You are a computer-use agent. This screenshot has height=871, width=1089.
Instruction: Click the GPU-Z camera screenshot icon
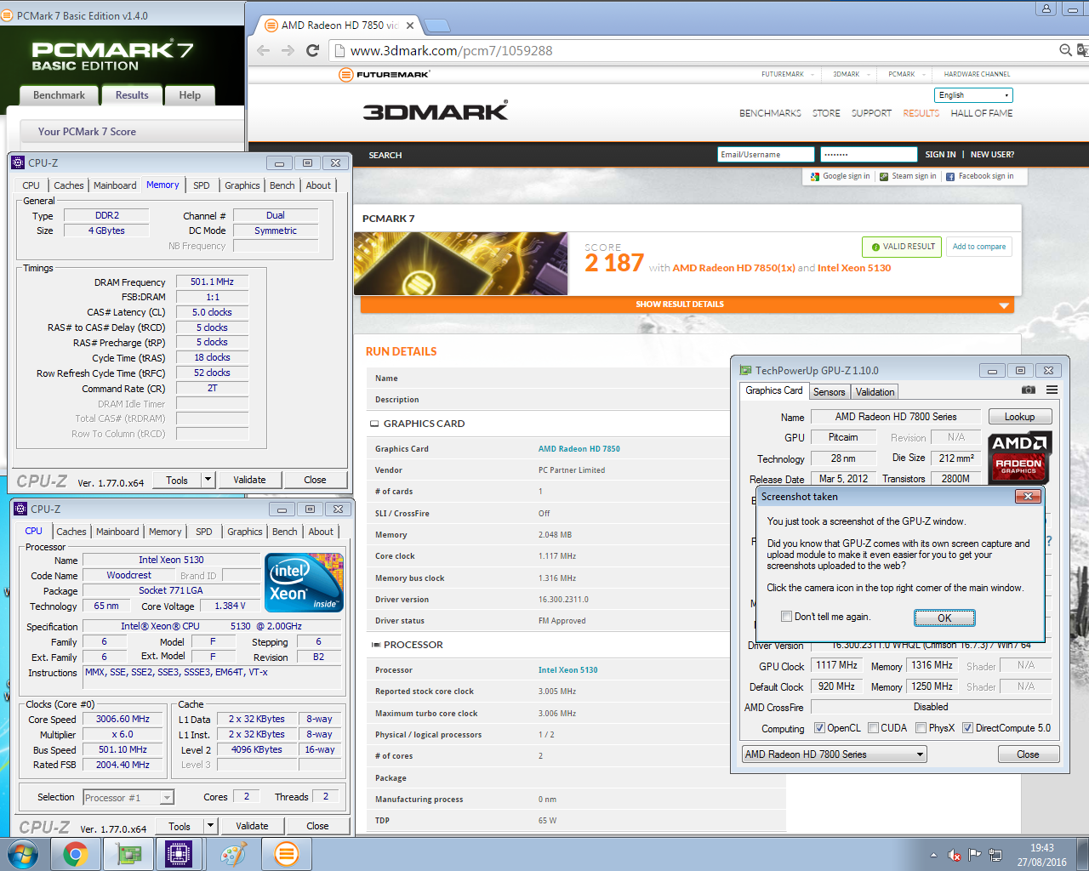pyautogui.click(x=1029, y=390)
